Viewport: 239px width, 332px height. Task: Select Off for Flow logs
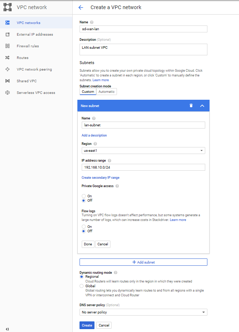84,231
